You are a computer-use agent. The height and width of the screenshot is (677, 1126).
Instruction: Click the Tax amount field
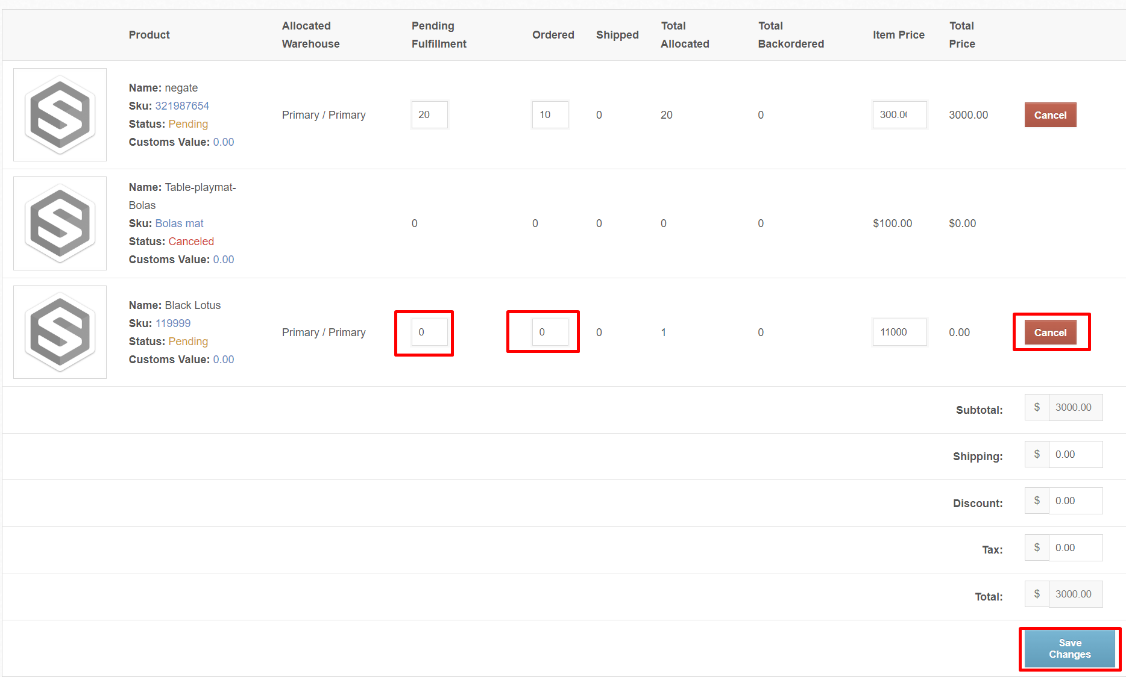(x=1075, y=548)
